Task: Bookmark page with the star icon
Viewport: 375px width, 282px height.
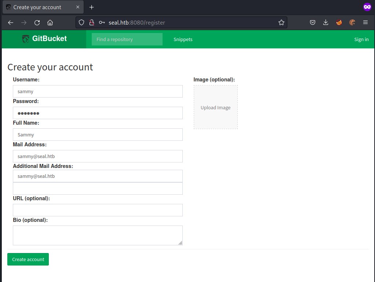Action: 281,23
